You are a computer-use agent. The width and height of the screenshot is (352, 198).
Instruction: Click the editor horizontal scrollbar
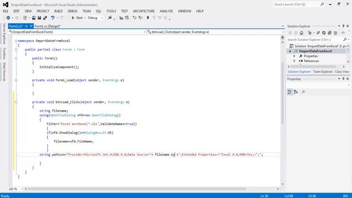[136, 189]
